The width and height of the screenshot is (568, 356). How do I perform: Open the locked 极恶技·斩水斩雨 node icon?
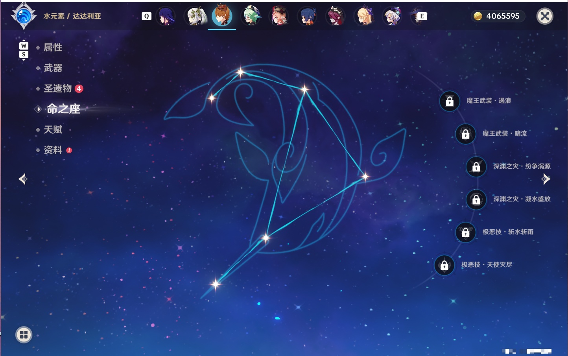tap(466, 232)
